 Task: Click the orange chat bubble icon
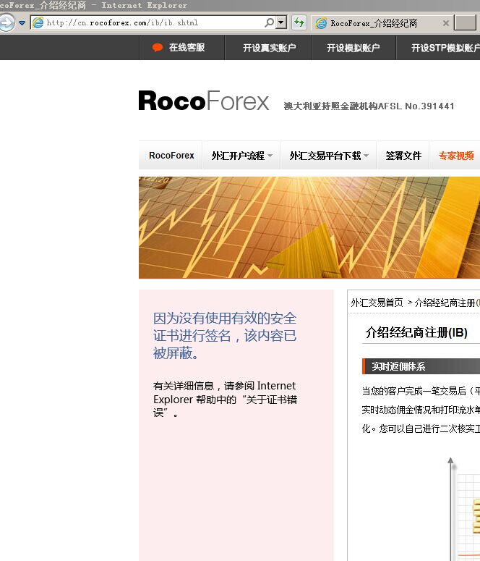click(x=158, y=48)
